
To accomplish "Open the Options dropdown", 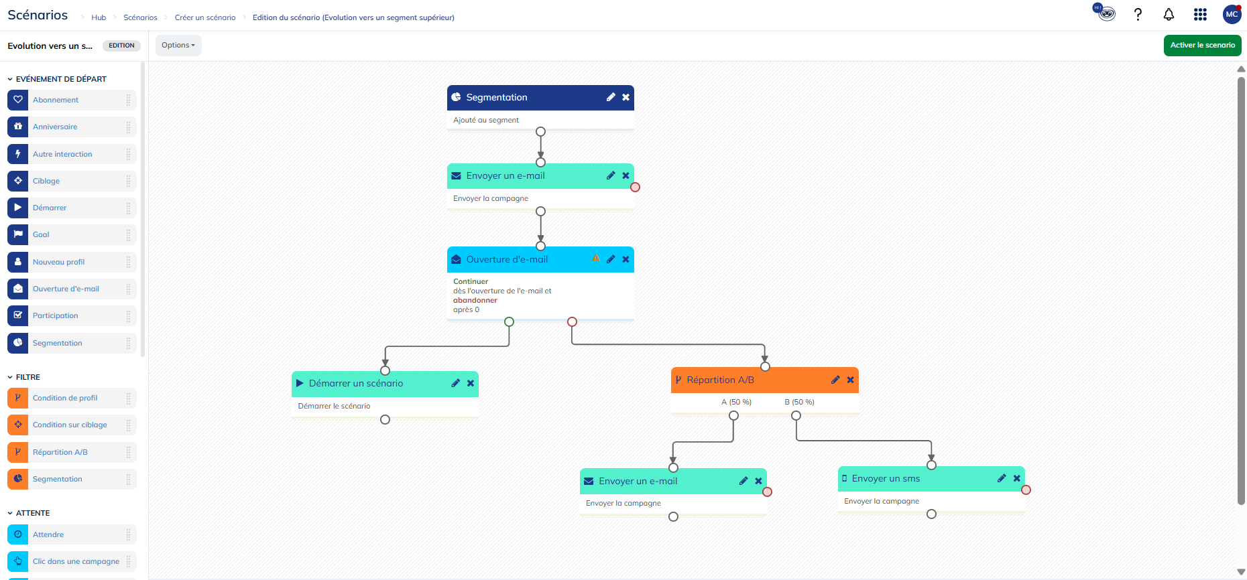I will 178,46.
